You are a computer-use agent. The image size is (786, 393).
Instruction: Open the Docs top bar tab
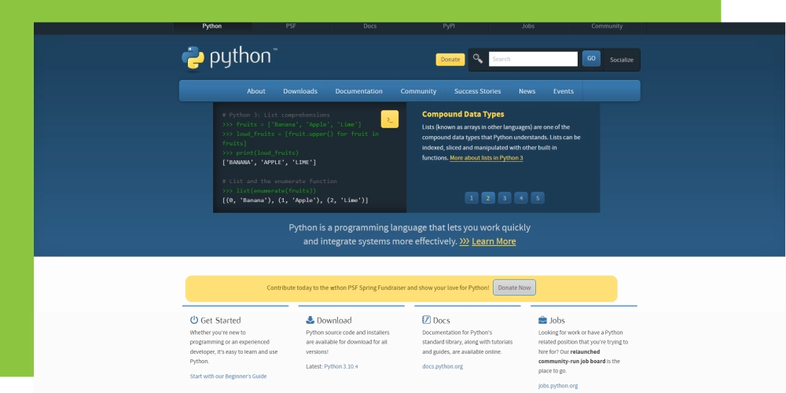370,26
